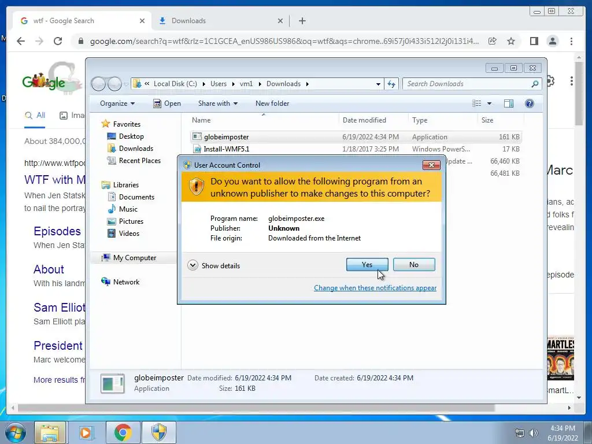Click the Explorer back arrow button
The width and height of the screenshot is (592, 444).
[x=98, y=84]
